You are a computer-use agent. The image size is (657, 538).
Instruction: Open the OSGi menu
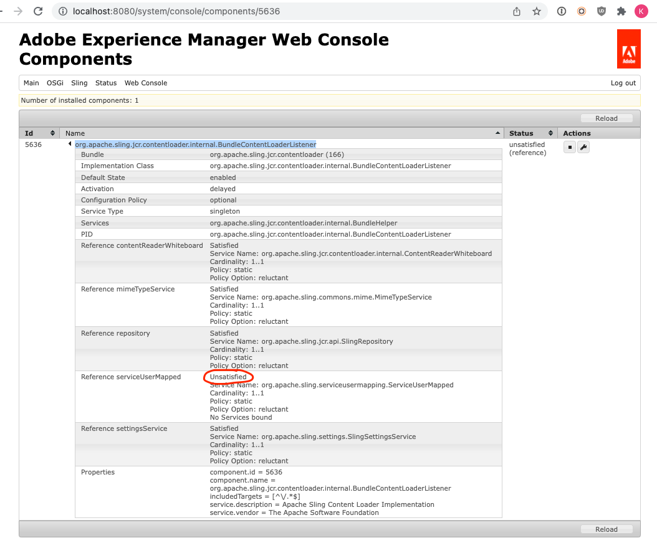click(x=55, y=83)
